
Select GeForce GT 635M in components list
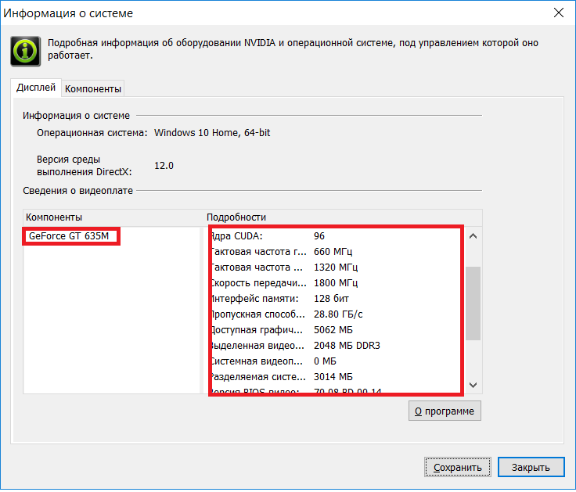pos(69,236)
